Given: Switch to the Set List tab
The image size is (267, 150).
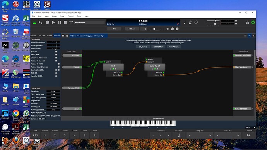Looking at the screenshot, I should click(41, 36).
